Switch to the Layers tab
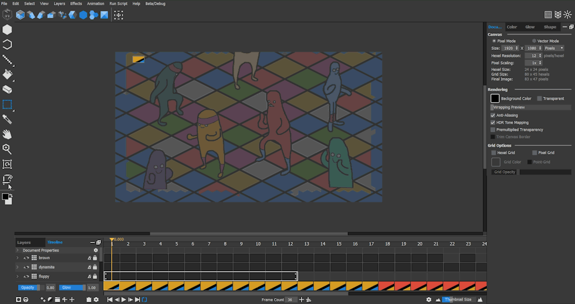The width and height of the screenshot is (575, 304). 24,242
